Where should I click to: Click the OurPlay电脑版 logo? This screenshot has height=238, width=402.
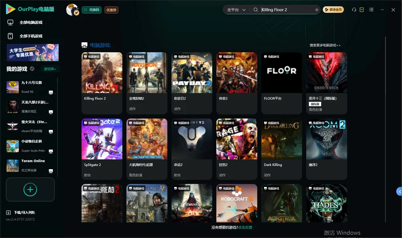click(x=30, y=9)
